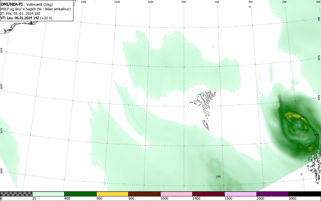This screenshot has width=321, height=201.
Task: Click the legend scale value "2000"
Action: 260,198
